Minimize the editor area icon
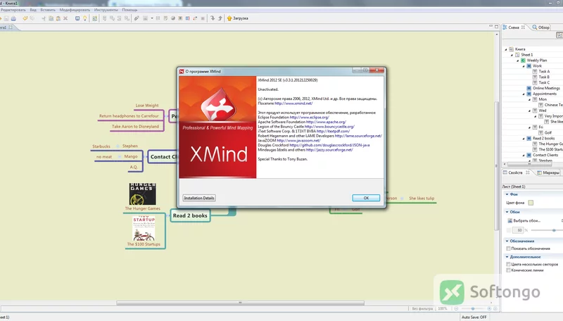The image size is (563, 321). coord(491,27)
